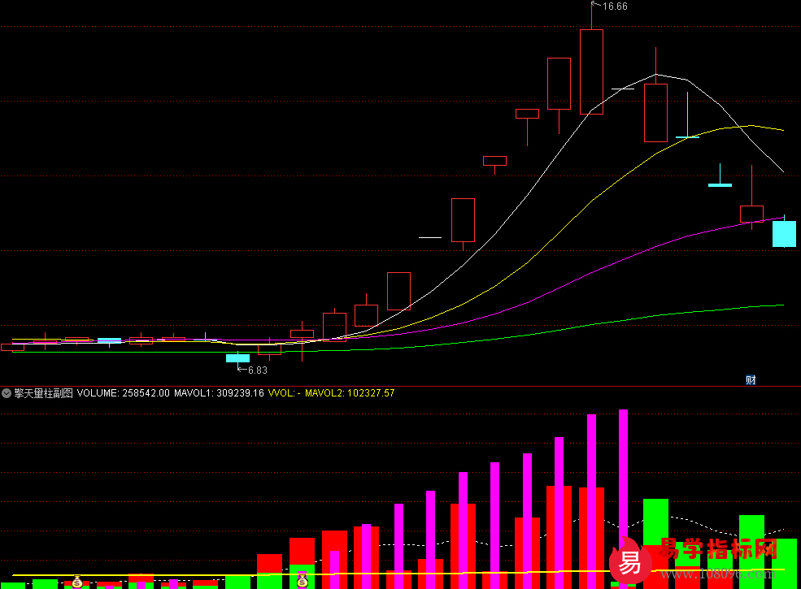The height and width of the screenshot is (589, 801).
Task: Click the second money bag signal icon
Action: pos(302,579)
